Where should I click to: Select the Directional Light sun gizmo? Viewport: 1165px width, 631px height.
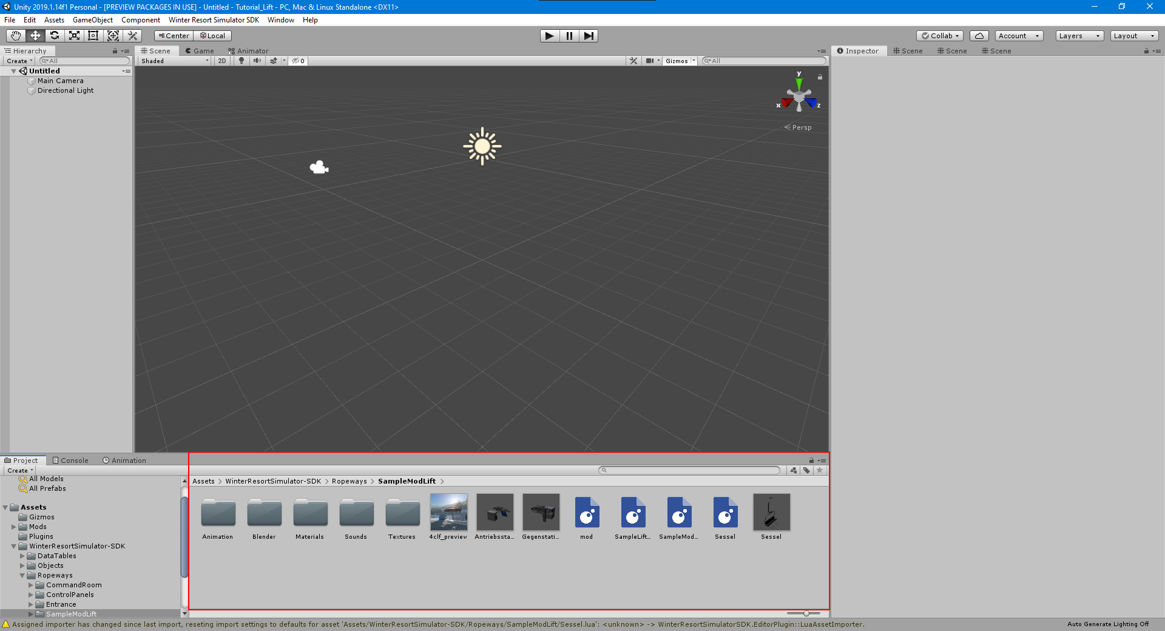point(482,146)
